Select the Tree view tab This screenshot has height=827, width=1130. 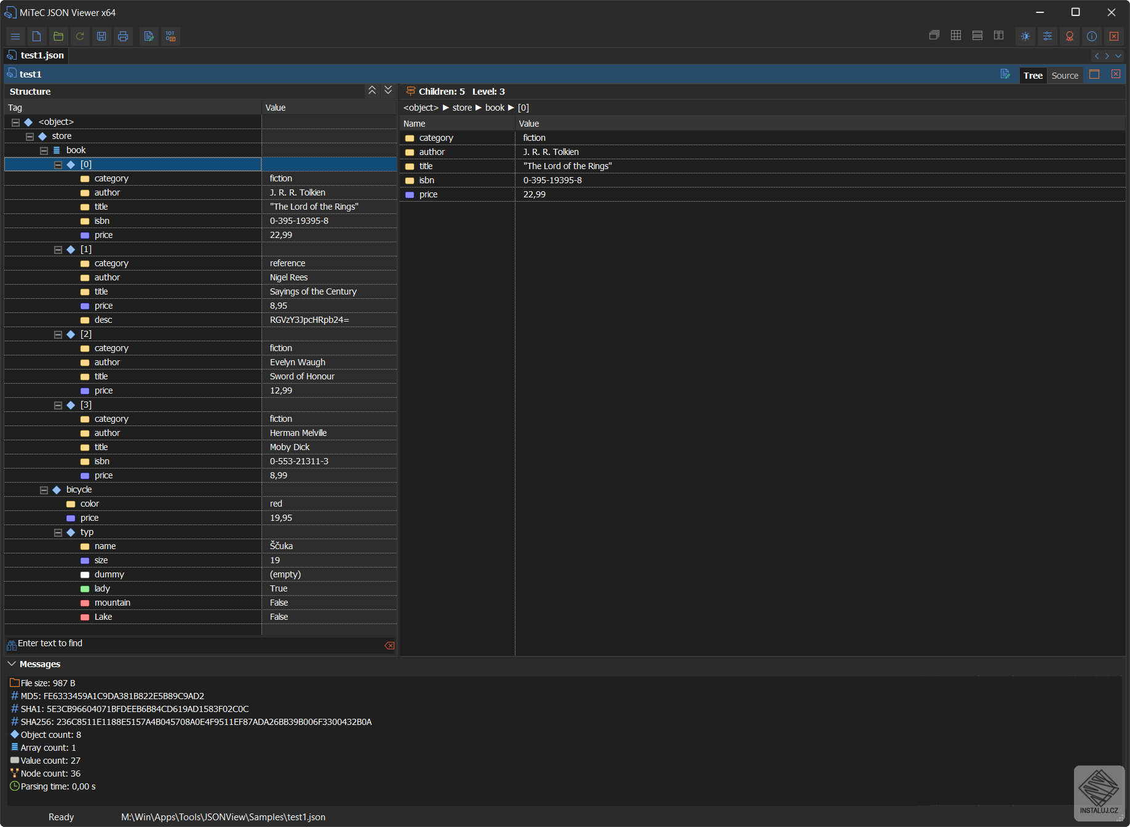(x=1033, y=75)
